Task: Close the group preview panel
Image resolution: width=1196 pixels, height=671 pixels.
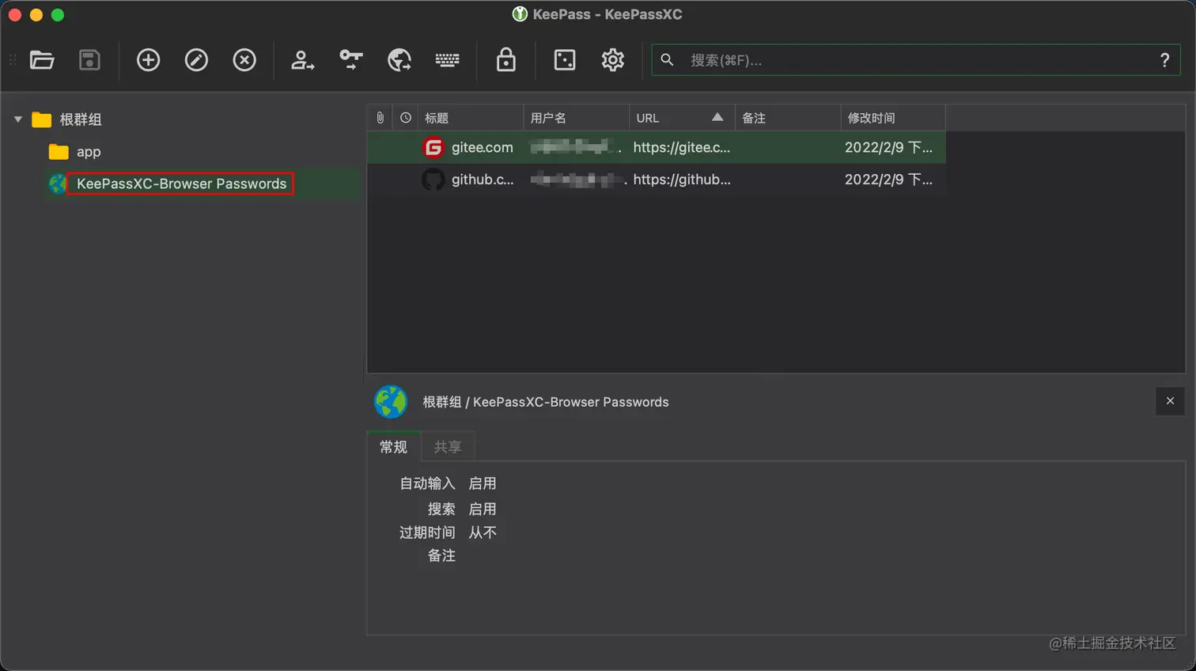Action: (x=1170, y=401)
